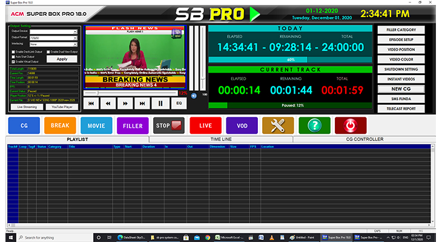
Task: Skip to the next track
Action: (143, 103)
